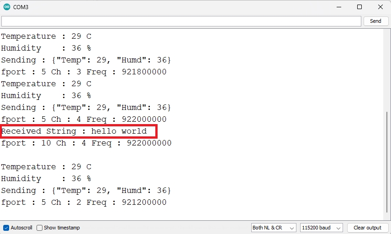This screenshot has width=391, height=234.
Task: Click the Arduino logo icon in title bar
Action: click(x=7, y=7)
